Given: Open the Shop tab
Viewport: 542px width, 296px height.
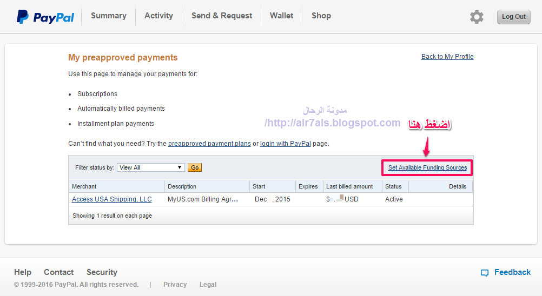Looking at the screenshot, I should click(321, 16).
